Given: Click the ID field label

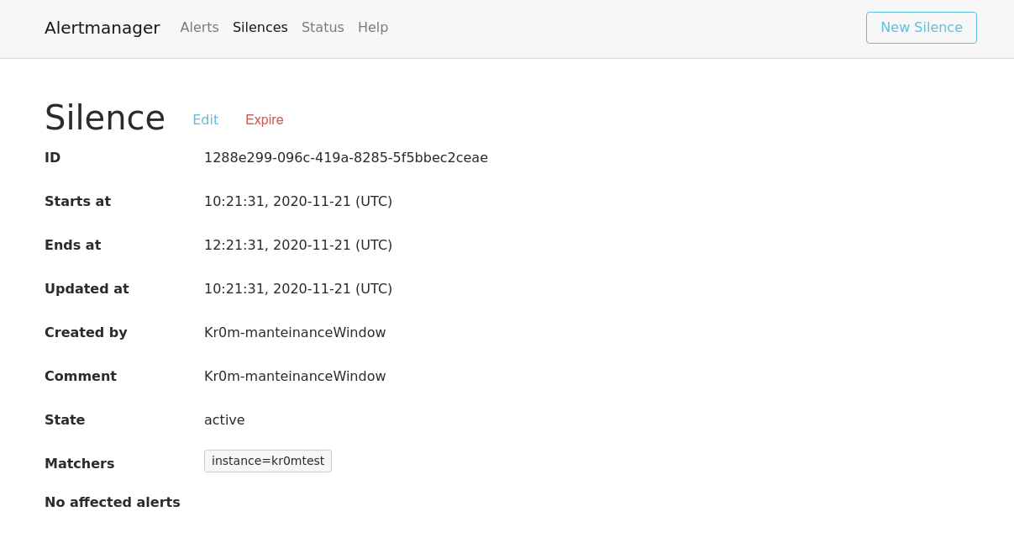Looking at the screenshot, I should [x=52, y=158].
